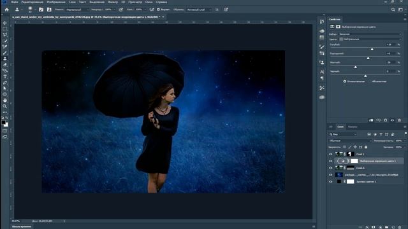The height and width of the screenshot is (229, 408).
Task: Open the Фильтр menu
Action: [113, 2]
